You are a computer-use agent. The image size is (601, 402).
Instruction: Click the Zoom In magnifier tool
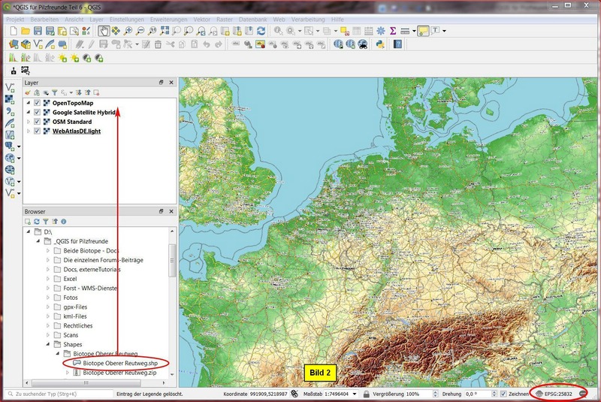(128, 31)
